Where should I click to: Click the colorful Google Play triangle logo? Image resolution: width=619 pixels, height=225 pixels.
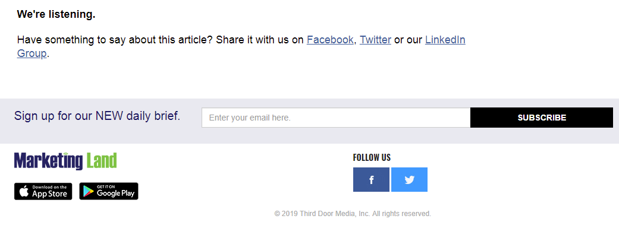pos(89,192)
